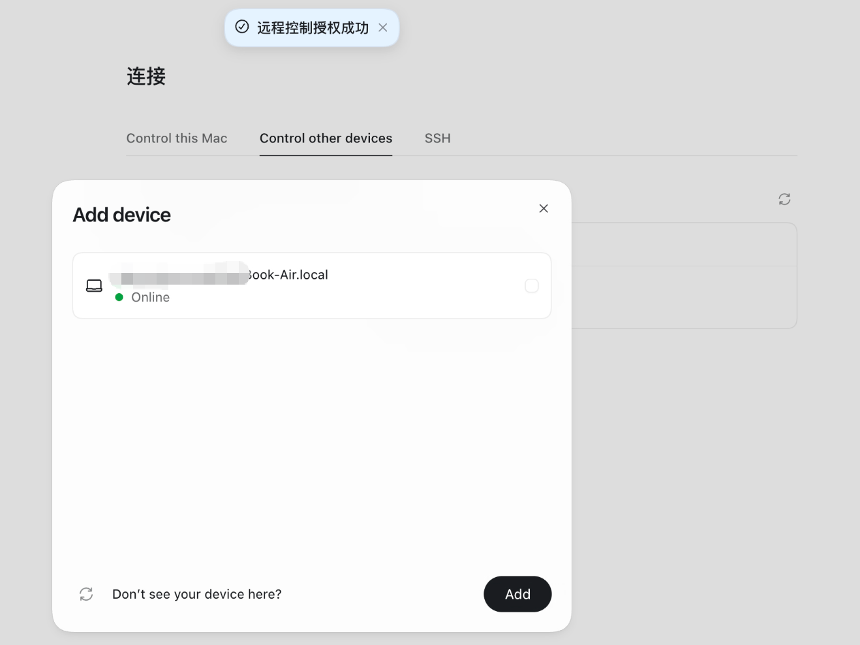Click the Online status label
Screen dimensions: 860x645
point(151,297)
